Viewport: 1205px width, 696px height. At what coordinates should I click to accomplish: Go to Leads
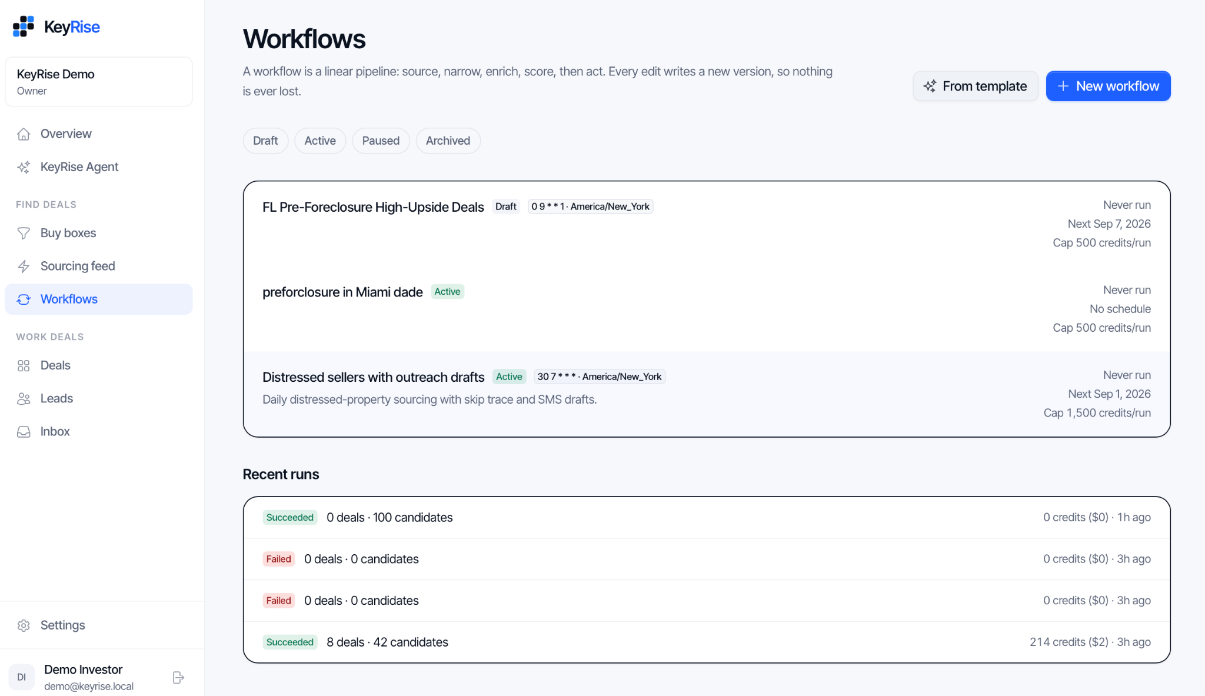tap(99, 399)
